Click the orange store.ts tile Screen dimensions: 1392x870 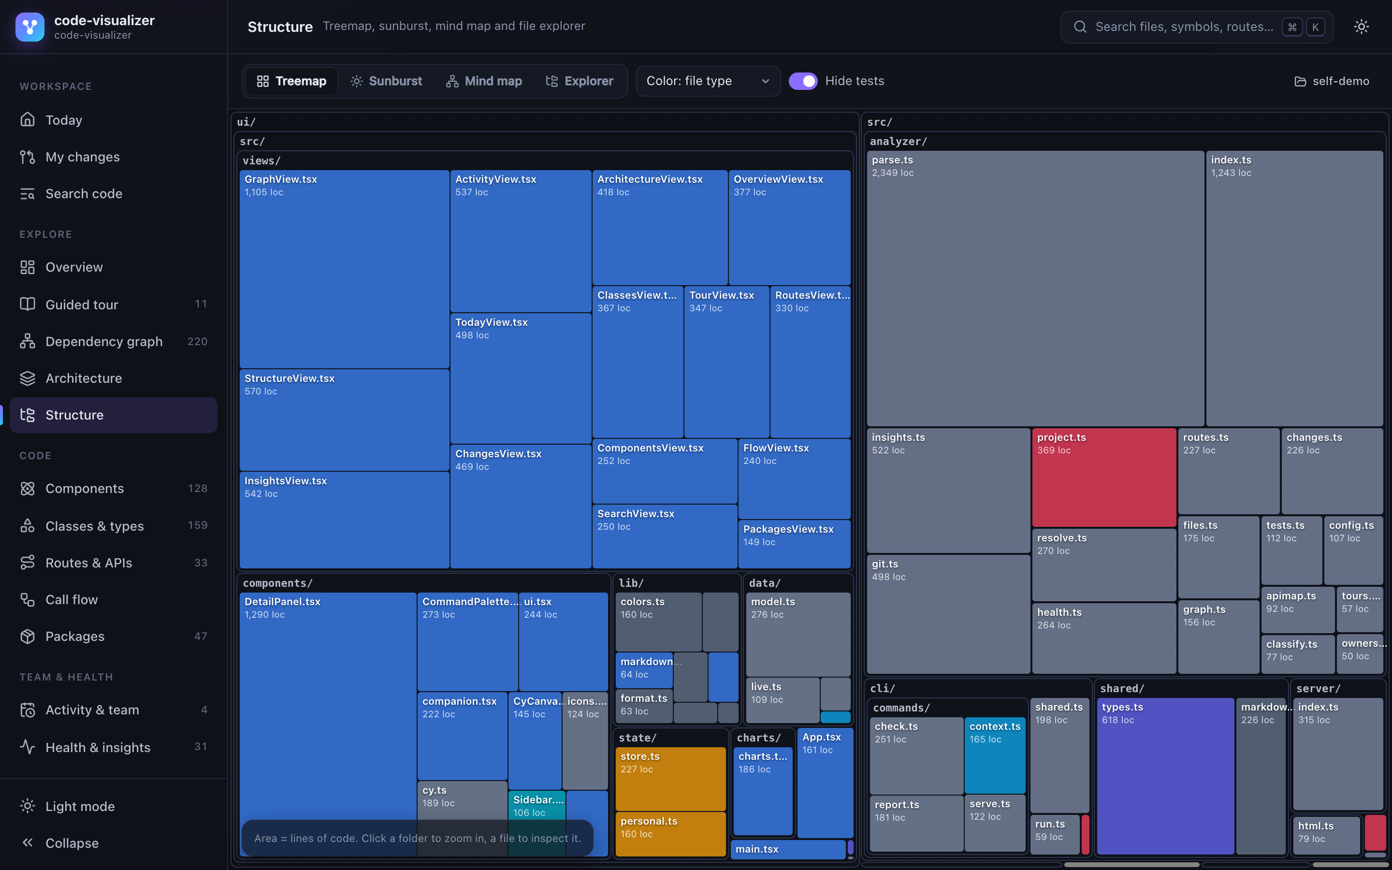coord(670,779)
